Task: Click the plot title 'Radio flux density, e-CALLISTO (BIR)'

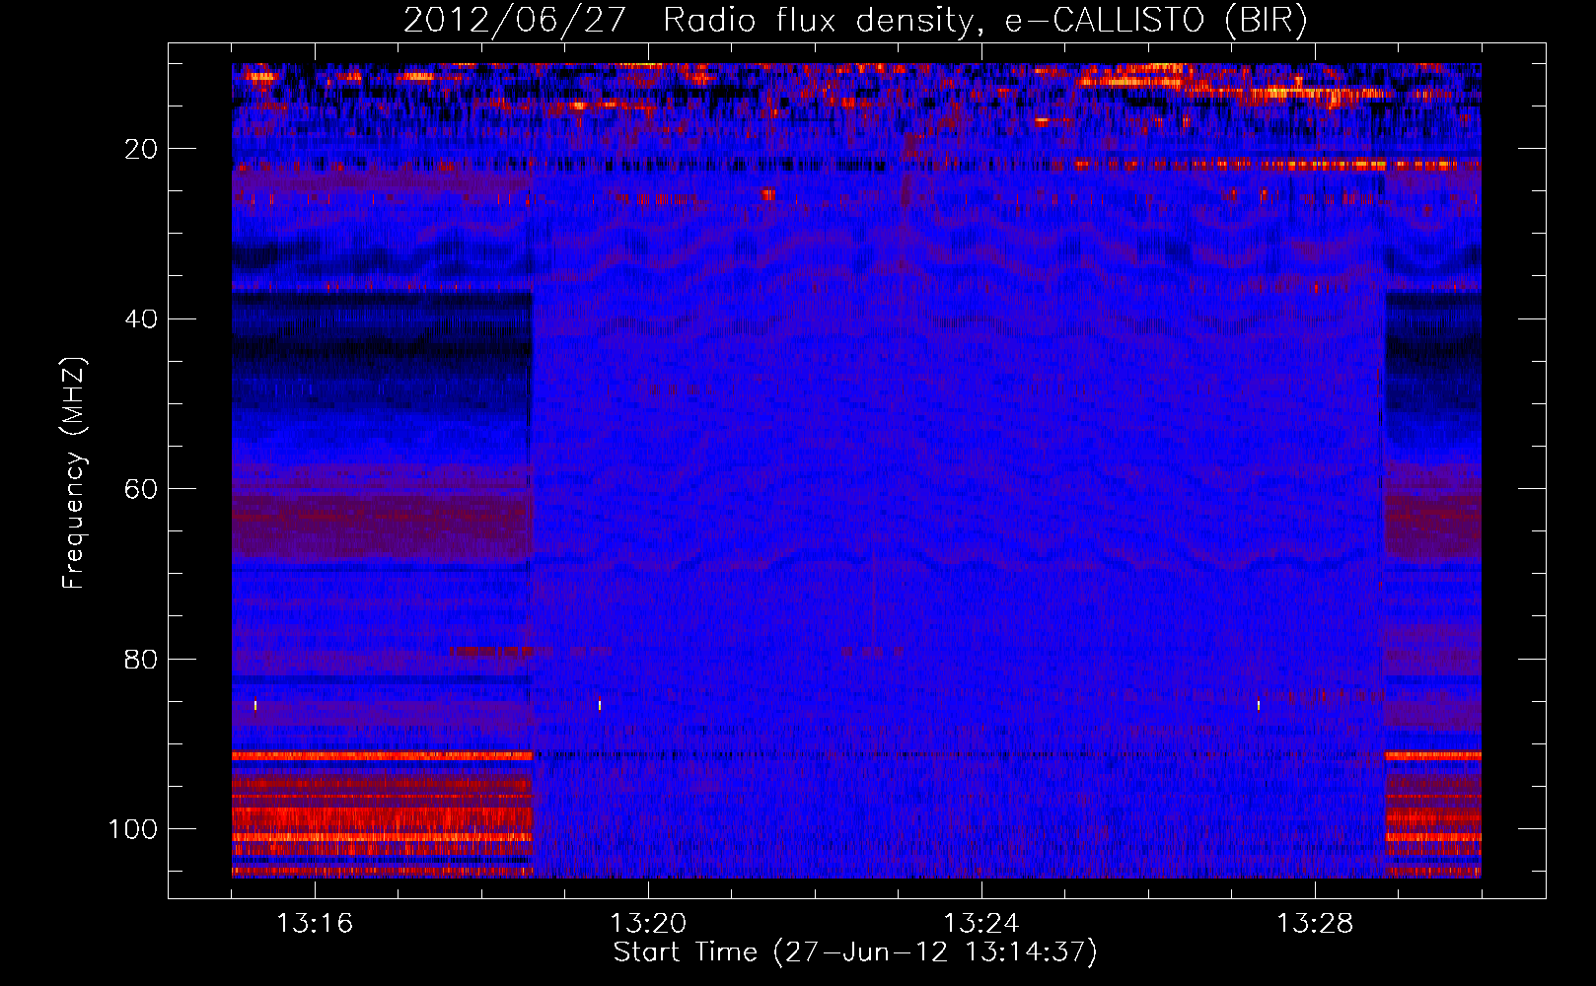Action: (984, 21)
